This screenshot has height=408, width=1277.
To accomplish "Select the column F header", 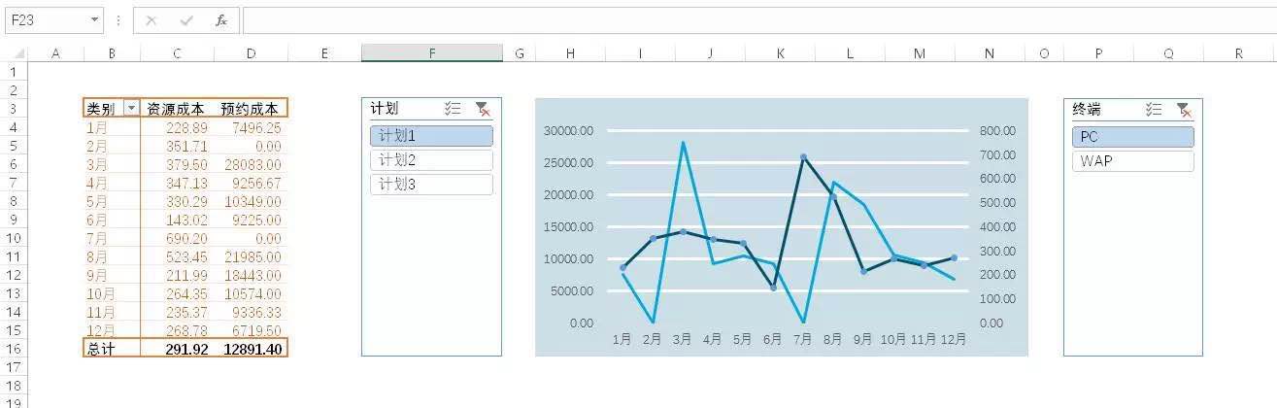I will pos(432,53).
